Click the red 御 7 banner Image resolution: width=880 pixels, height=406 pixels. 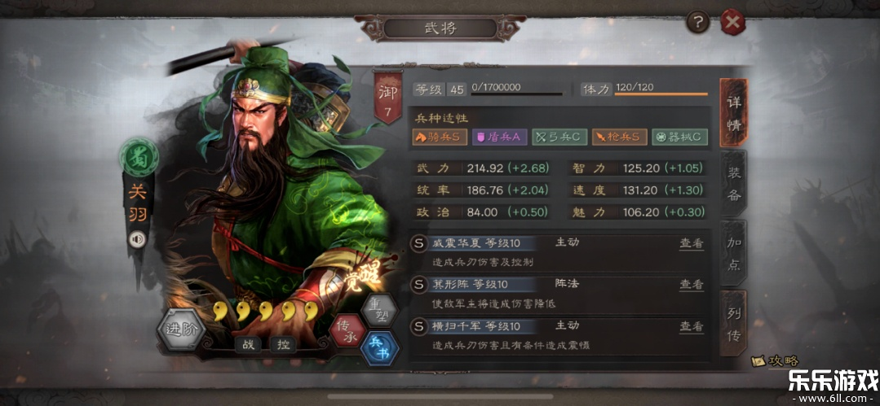(388, 97)
